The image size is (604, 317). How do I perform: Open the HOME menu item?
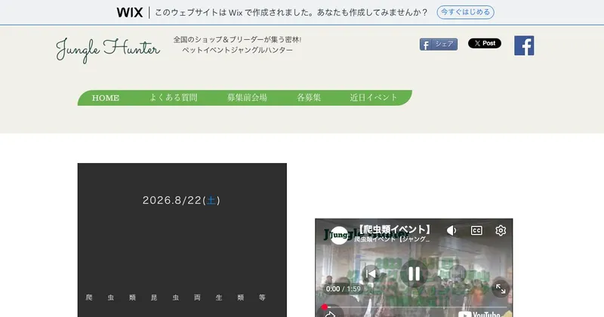[106, 98]
